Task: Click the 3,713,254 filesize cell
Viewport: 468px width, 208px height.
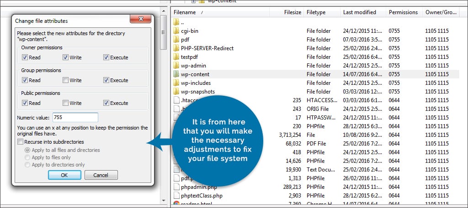Action: (x=290, y=135)
